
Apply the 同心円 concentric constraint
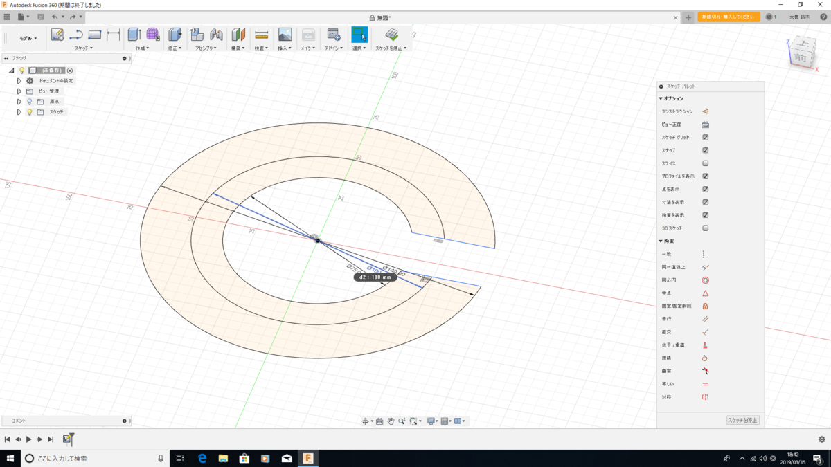705,280
